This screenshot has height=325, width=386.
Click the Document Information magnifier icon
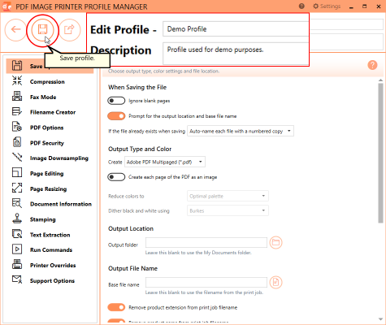(x=17, y=203)
